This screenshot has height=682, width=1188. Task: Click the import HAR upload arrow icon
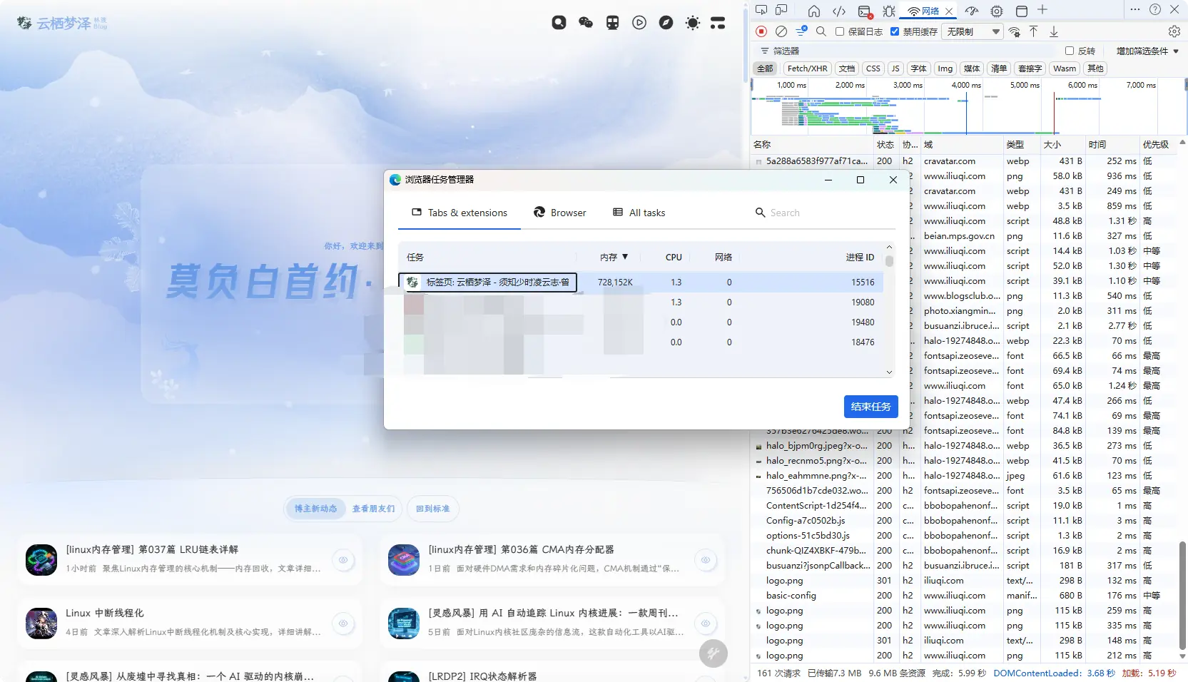pos(1033,31)
